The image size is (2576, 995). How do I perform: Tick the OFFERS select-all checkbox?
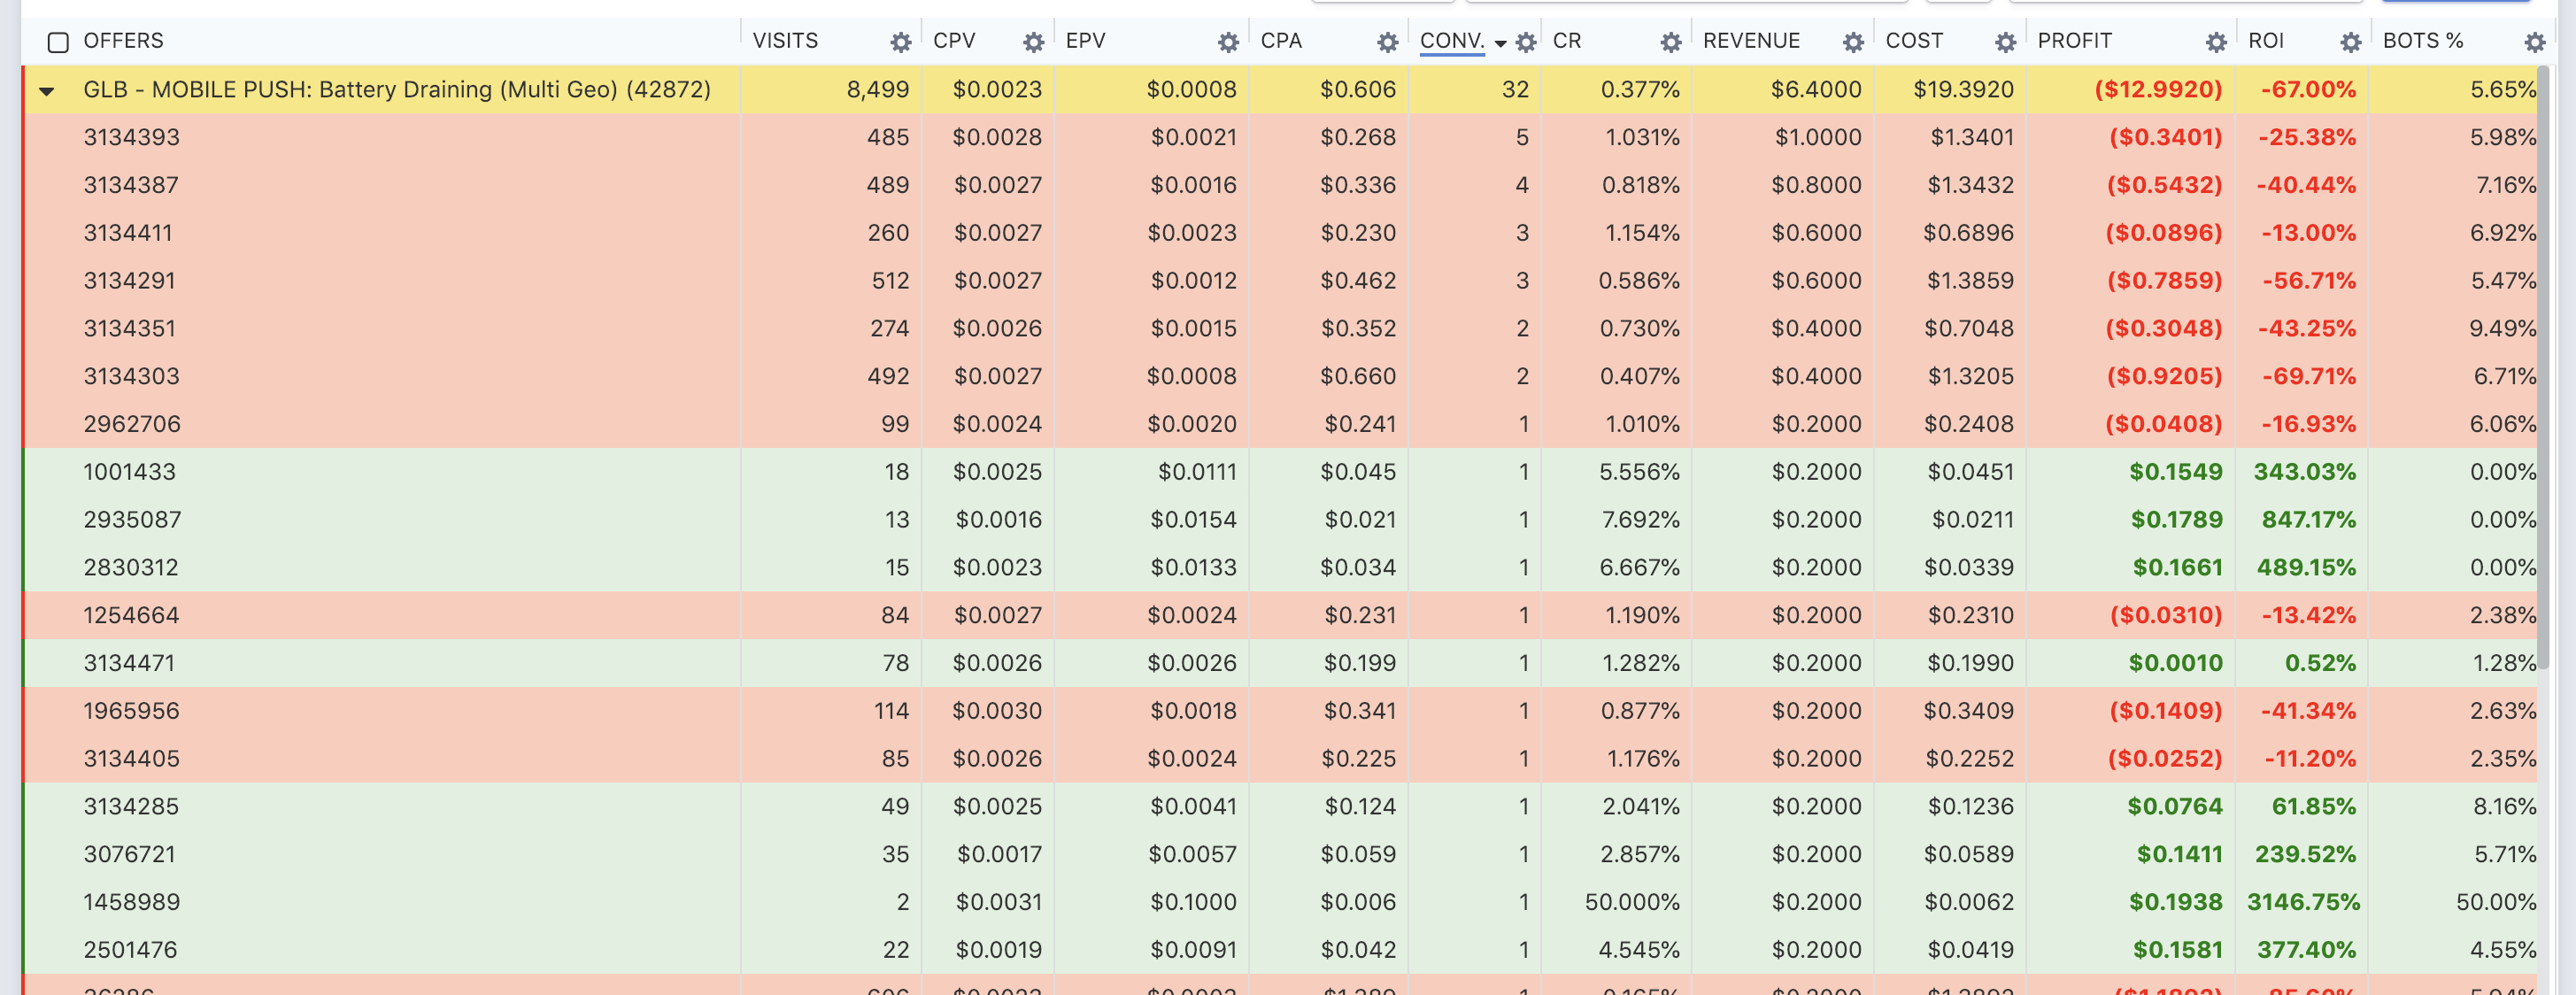tap(58, 42)
